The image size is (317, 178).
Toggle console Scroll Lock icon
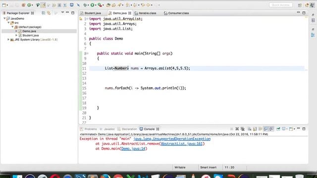click(x=255, y=129)
